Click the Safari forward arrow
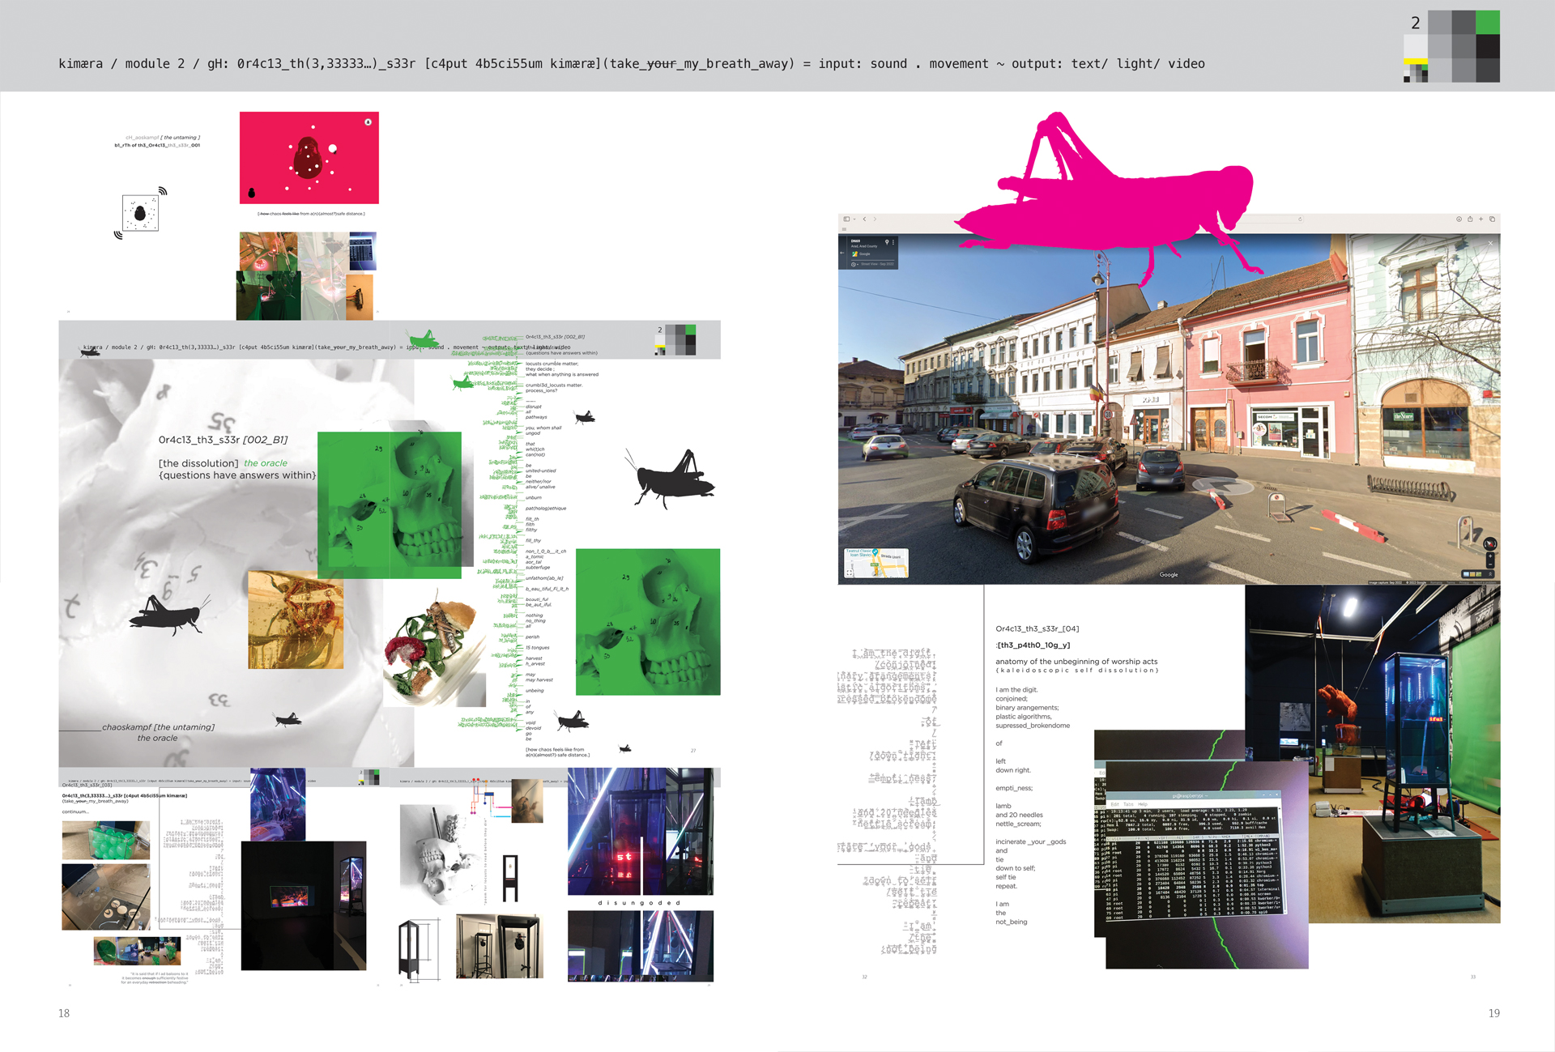Viewport: 1555px width, 1052px height. [875, 219]
